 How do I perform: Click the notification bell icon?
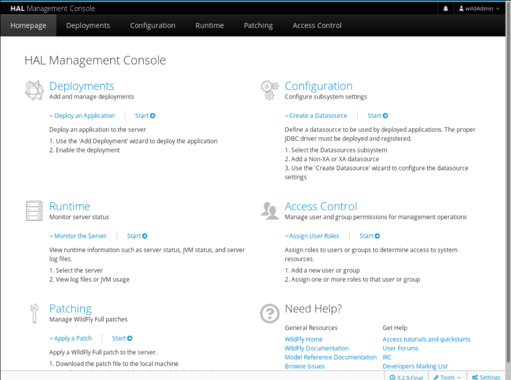[x=445, y=9]
